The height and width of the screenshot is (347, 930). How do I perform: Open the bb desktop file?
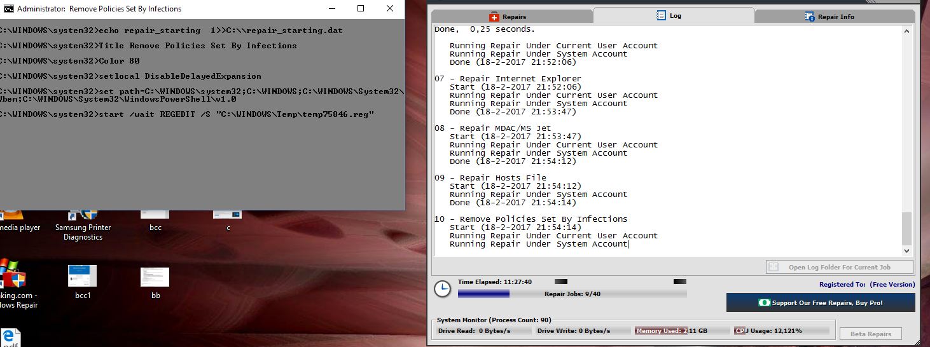pyautogui.click(x=155, y=282)
